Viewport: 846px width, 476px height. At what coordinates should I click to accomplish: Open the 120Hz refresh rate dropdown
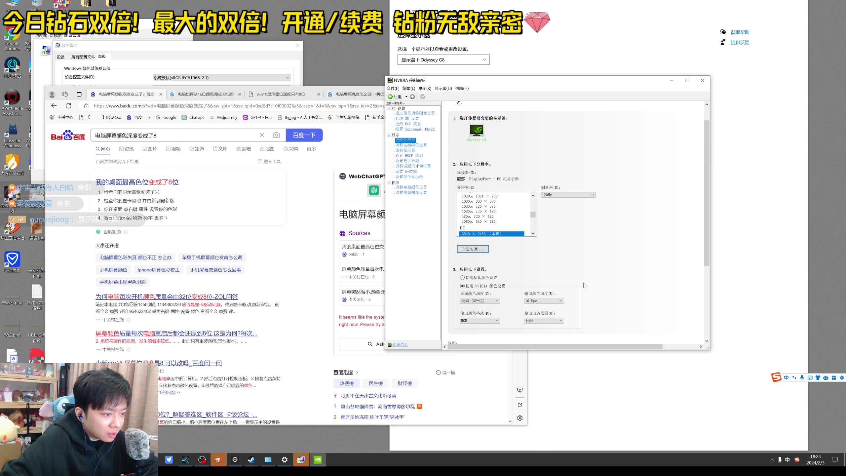click(x=567, y=195)
